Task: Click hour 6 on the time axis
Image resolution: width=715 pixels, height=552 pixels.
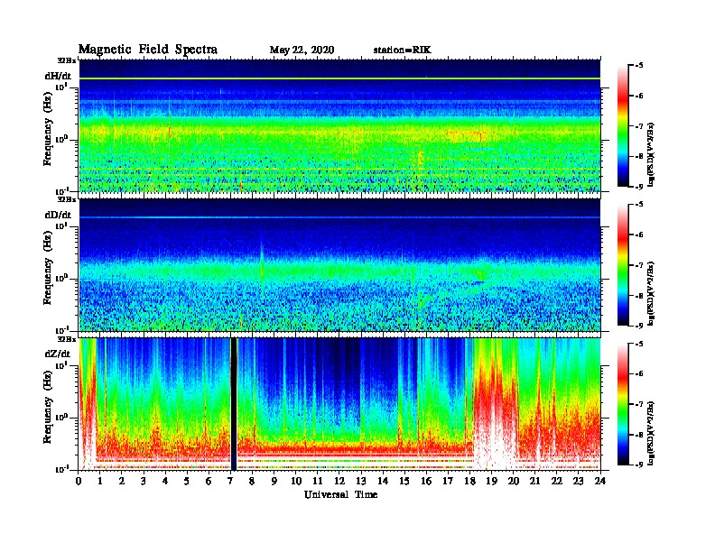Action: click(209, 481)
